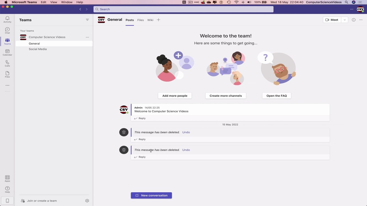Select the General channel
This screenshot has width=367, height=206.
(x=54, y=43)
